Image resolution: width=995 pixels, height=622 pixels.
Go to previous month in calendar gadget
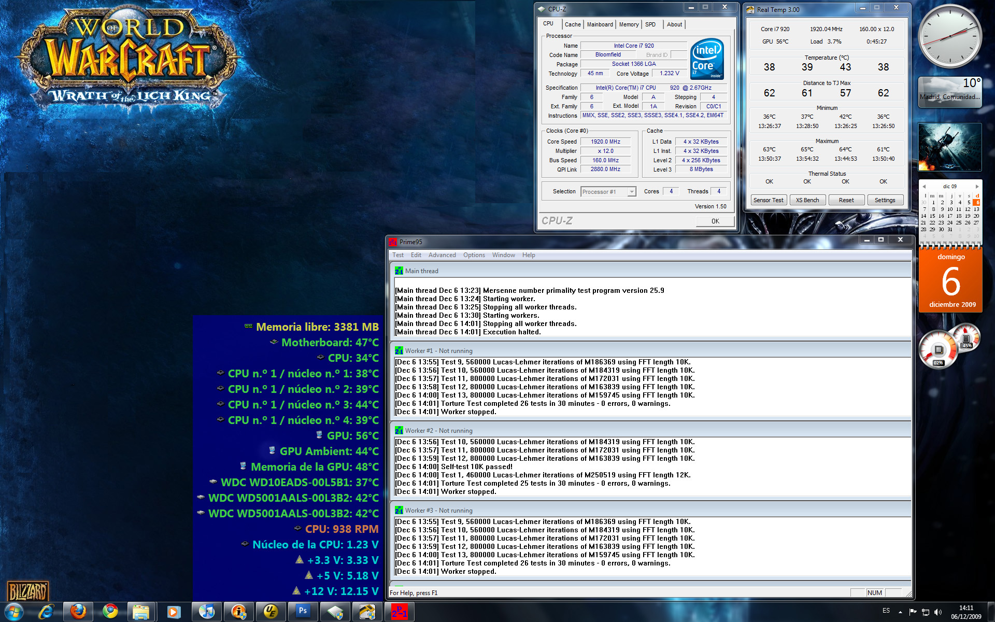click(924, 187)
